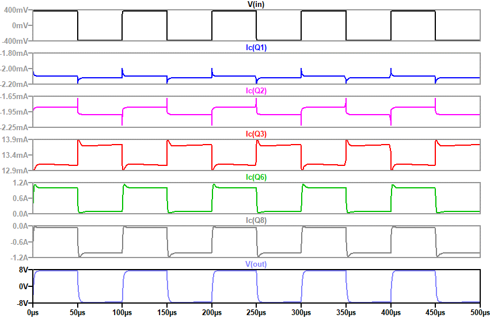490x318 pixels.
Task: Click the green Ic(Q6) trace label
Action: (256, 177)
